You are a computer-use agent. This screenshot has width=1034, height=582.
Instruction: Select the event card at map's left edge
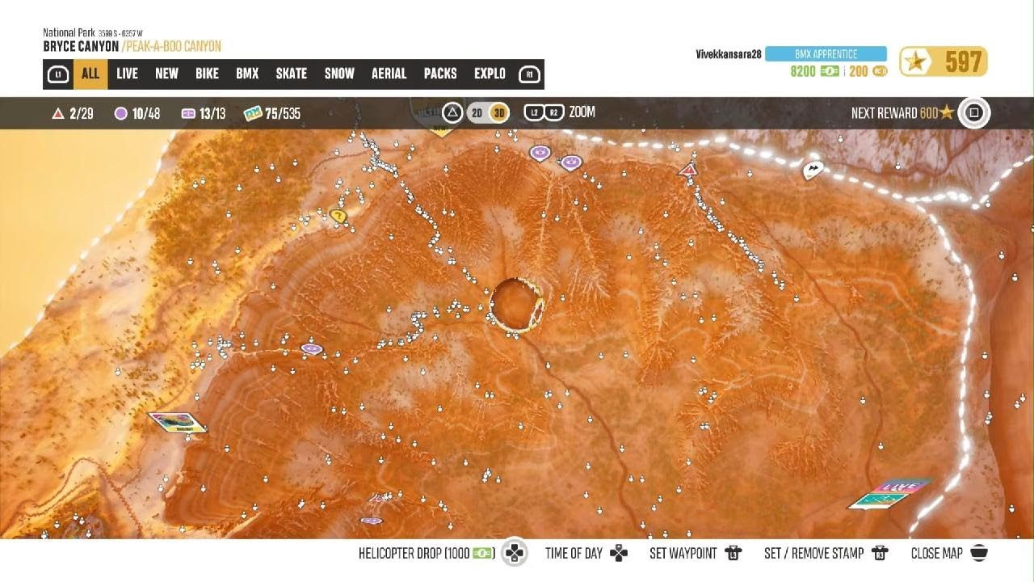coord(177,422)
